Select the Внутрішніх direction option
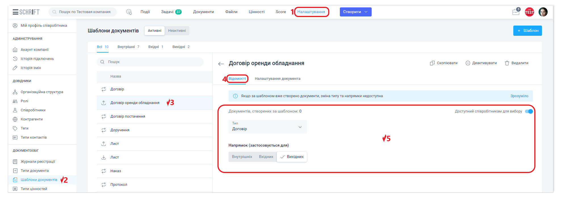This screenshot has width=561, height=198. (x=242, y=157)
